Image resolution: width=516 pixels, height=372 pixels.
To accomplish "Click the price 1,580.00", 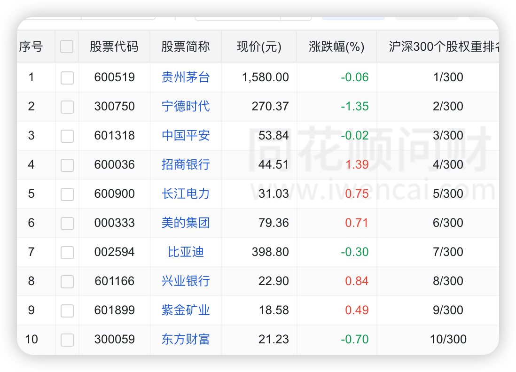I will (265, 77).
